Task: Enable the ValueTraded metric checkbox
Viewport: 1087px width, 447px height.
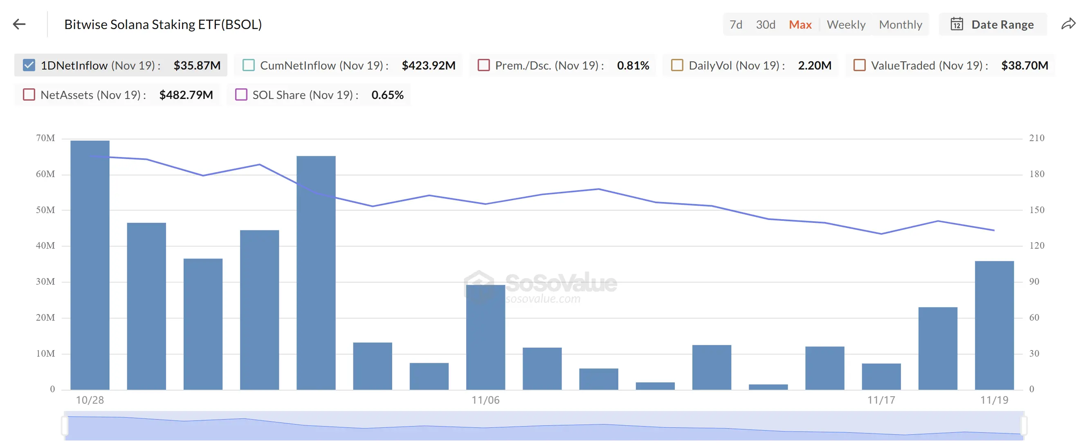Action: [860, 65]
